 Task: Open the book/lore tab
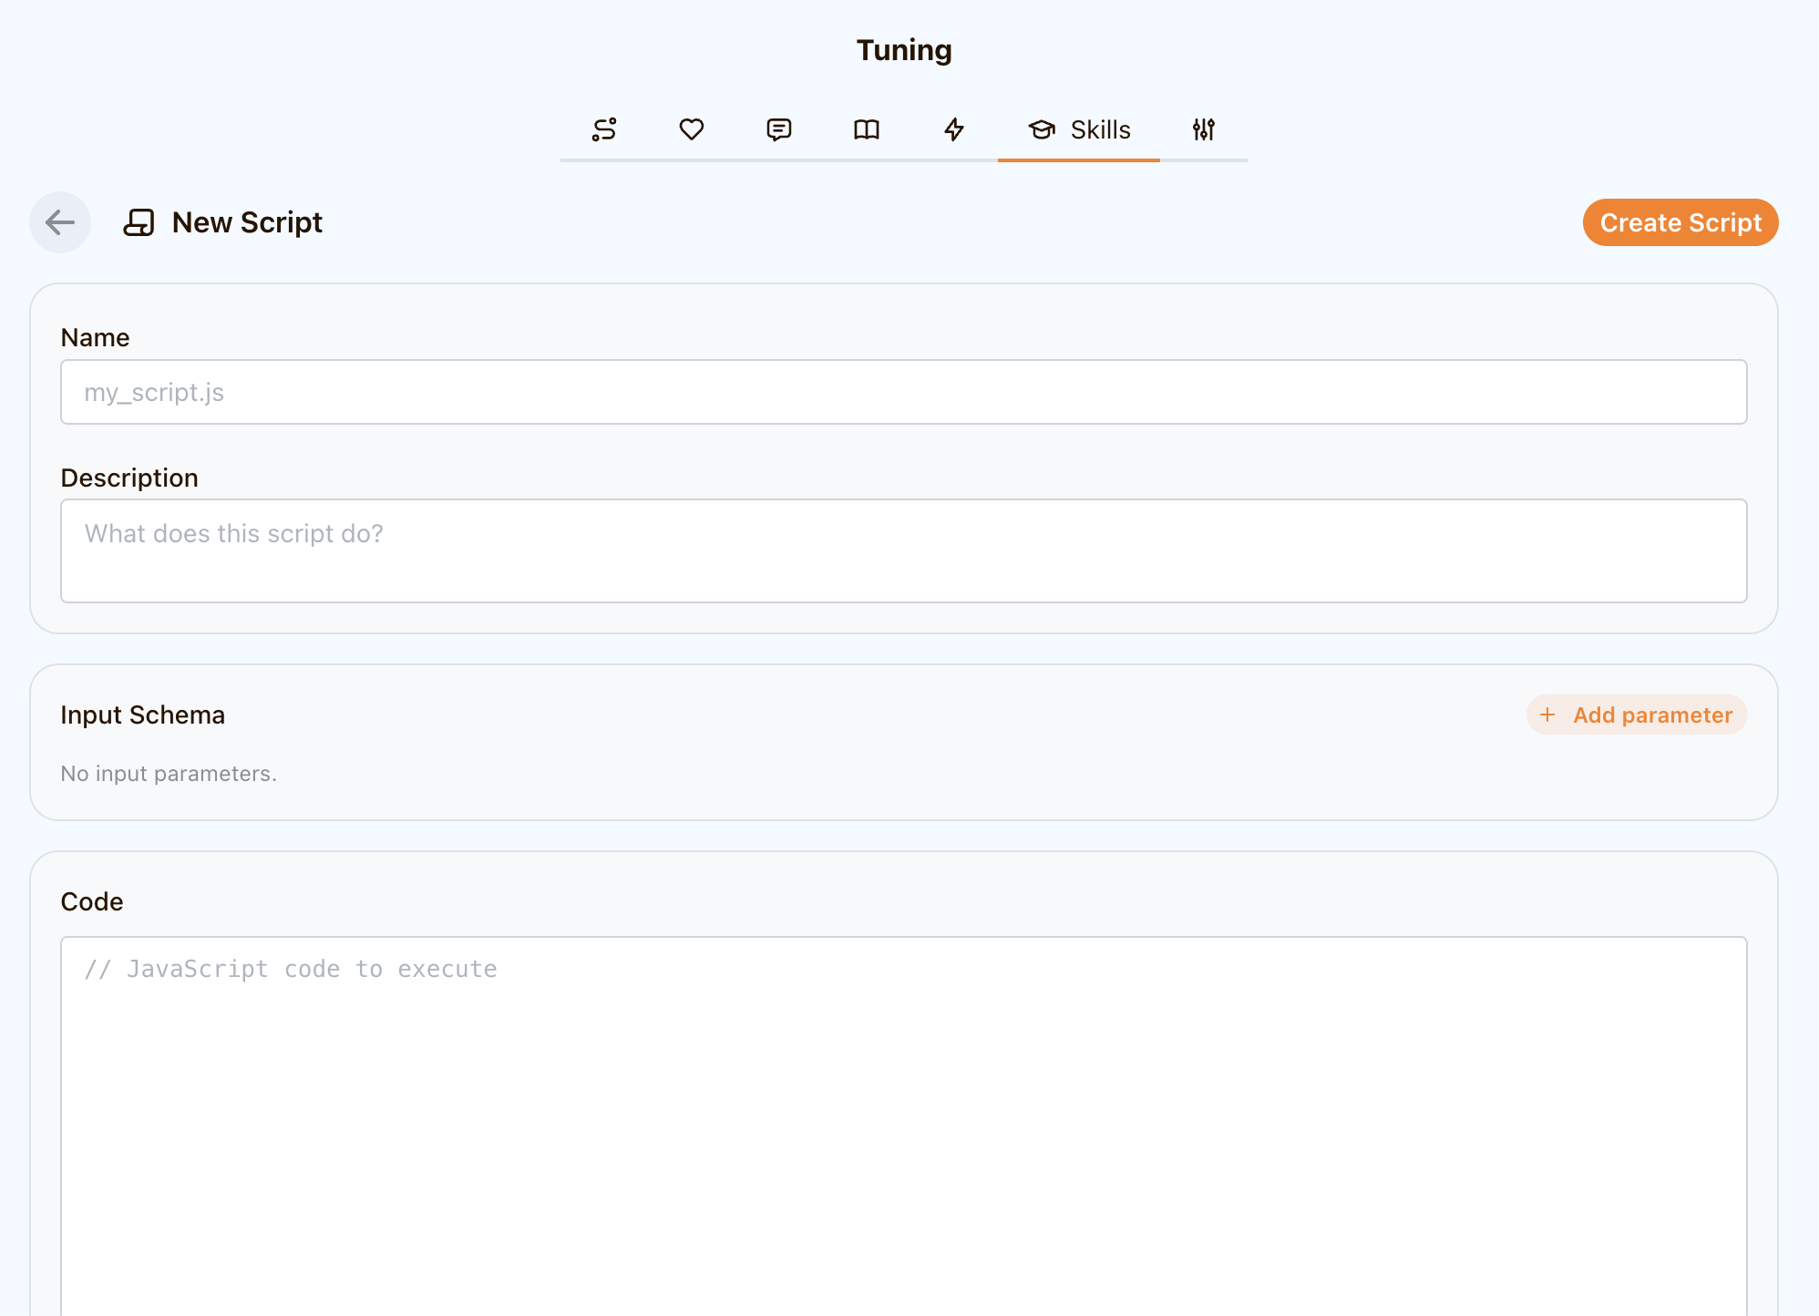pyautogui.click(x=867, y=129)
